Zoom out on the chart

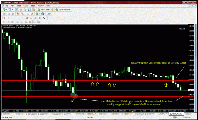(22, 14)
